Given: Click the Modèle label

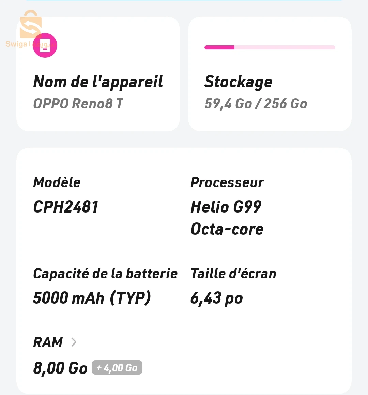Looking at the screenshot, I should 57,182.
